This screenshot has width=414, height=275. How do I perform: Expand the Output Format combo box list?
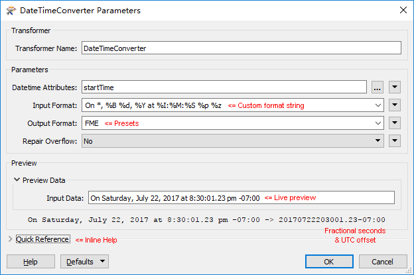click(x=378, y=123)
